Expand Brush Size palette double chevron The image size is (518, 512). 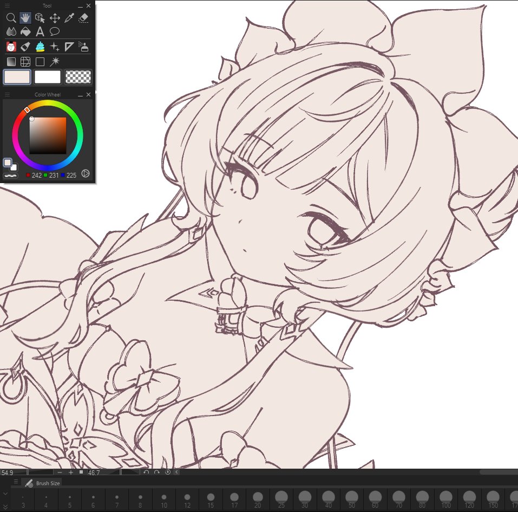coord(5,507)
